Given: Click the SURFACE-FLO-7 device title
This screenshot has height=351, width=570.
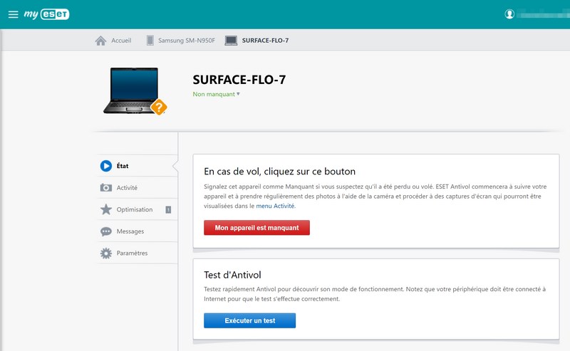Looking at the screenshot, I should pos(239,80).
